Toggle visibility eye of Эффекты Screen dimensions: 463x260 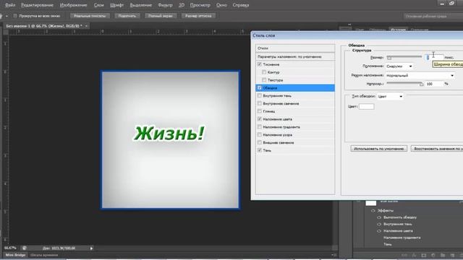point(373,210)
